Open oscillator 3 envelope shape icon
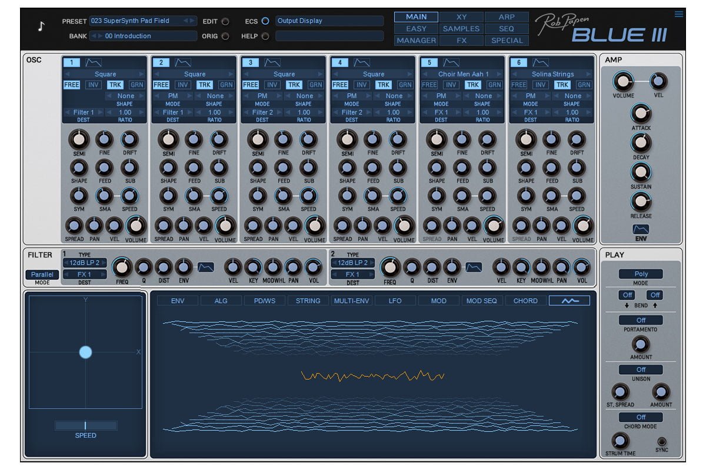The height and width of the screenshot is (470, 706). [272, 62]
